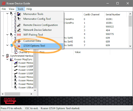Click the tree panel horizontal scrollbar right arrow
This screenshot has height=111, width=133.
click(31, 94)
